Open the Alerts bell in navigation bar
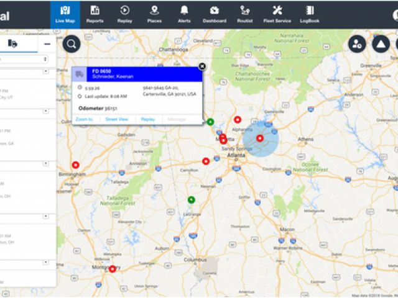 (184, 14)
